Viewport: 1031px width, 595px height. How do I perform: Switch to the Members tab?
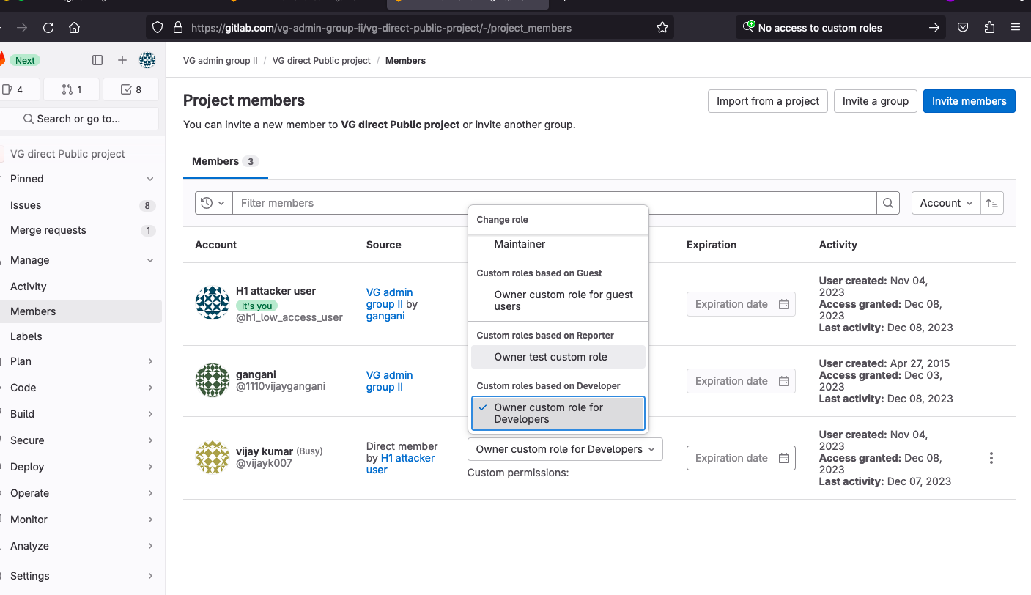pos(224,161)
